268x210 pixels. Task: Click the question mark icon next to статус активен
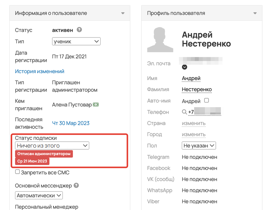click(79, 30)
